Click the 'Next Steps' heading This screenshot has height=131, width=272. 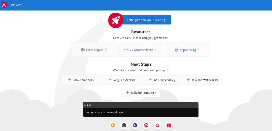[x=141, y=64]
